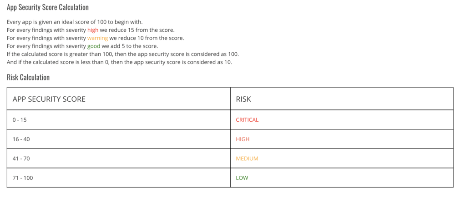The height and width of the screenshot is (198, 466).
Task: Select the '16 - 40' score cell
Action: [x=21, y=139]
